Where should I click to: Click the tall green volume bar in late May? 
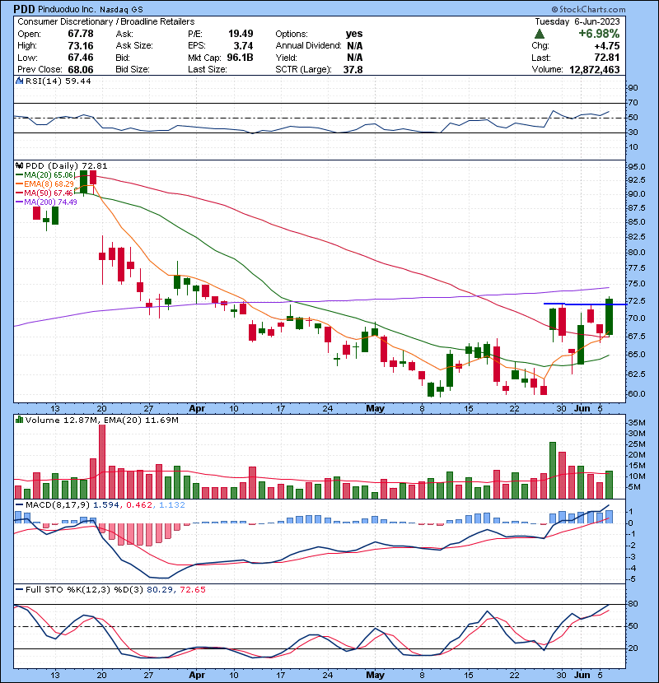point(553,471)
